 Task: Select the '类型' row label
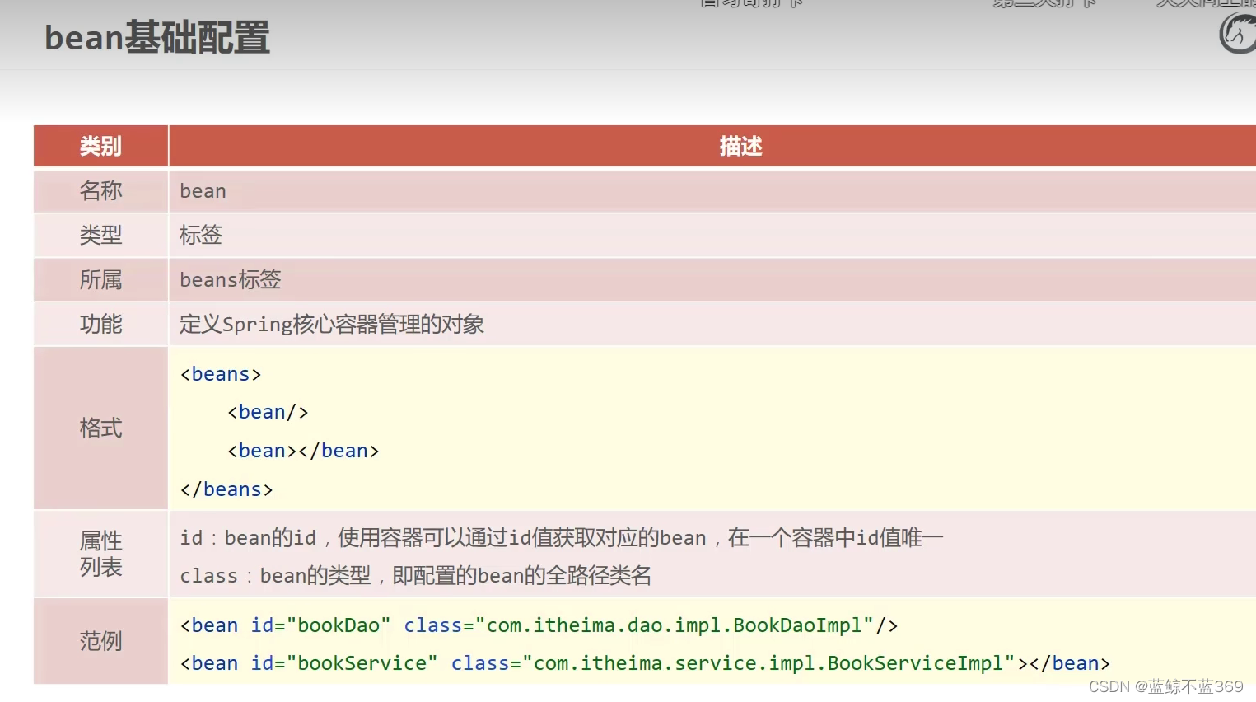click(100, 235)
